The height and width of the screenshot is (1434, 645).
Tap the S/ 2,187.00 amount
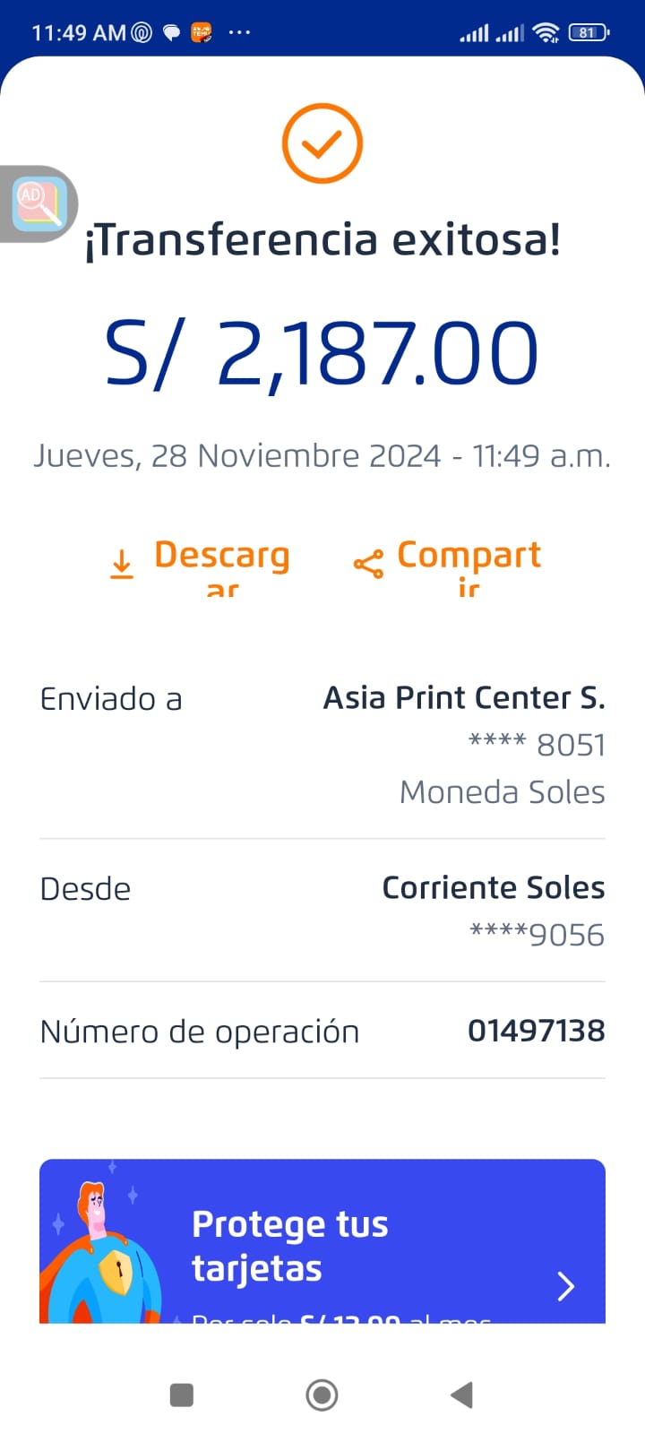click(322, 354)
